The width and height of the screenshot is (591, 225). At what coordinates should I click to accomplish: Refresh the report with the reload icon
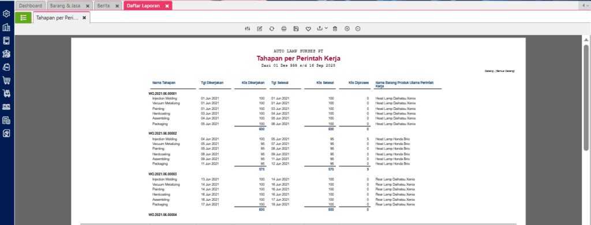pos(271,29)
